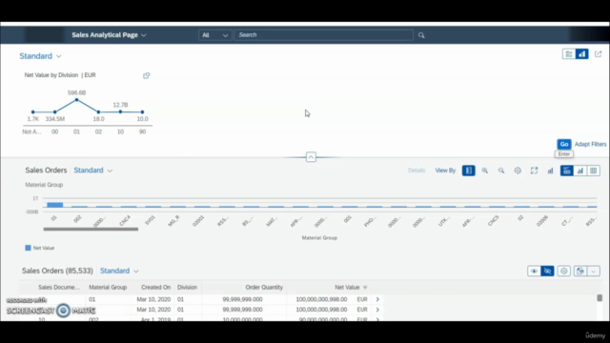Zoom out on the Sales Orders chart

(x=501, y=171)
